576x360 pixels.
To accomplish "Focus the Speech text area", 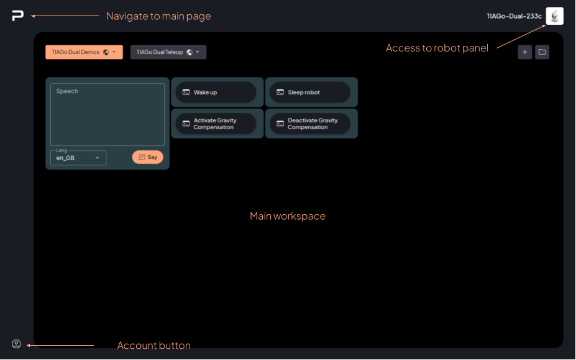I will pos(107,114).
